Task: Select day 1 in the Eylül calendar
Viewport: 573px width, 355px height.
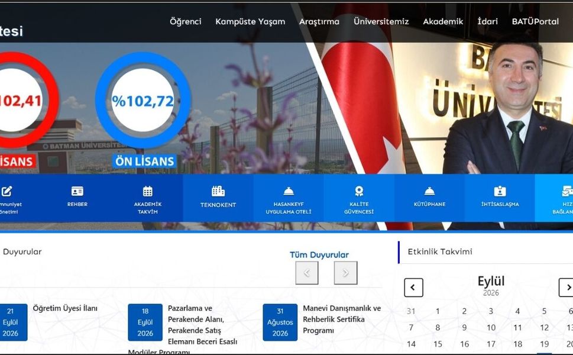Action: coord(438,311)
